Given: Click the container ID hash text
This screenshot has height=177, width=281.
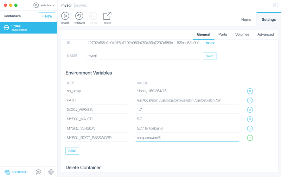Looking at the screenshot, I should point(143,43).
